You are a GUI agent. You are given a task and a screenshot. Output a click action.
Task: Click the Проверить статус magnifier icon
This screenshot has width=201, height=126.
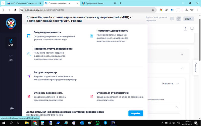tap(29, 54)
